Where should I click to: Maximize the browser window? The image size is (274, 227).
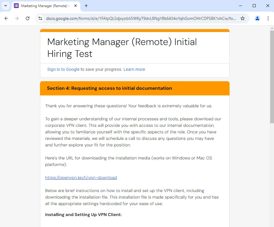point(254,6)
